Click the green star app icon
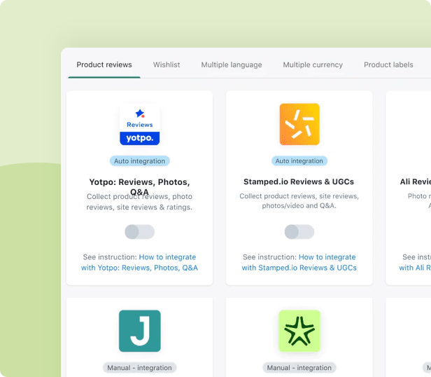This screenshot has width=431, height=377. (x=299, y=331)
